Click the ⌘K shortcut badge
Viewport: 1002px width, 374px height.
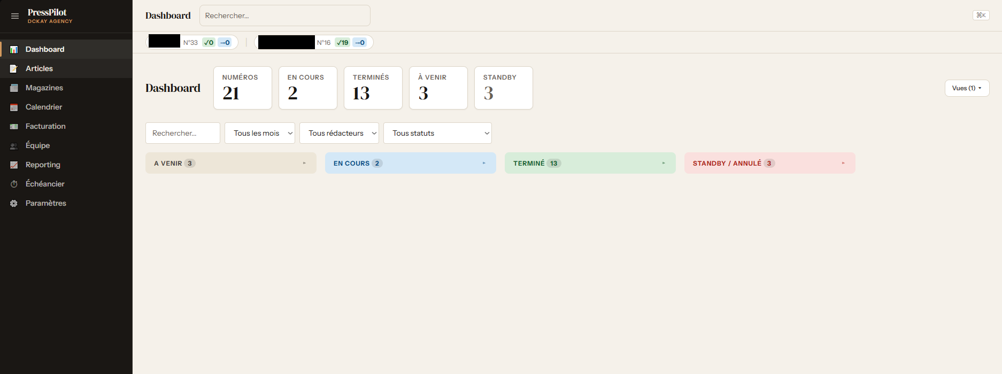(x=981, y=15)
